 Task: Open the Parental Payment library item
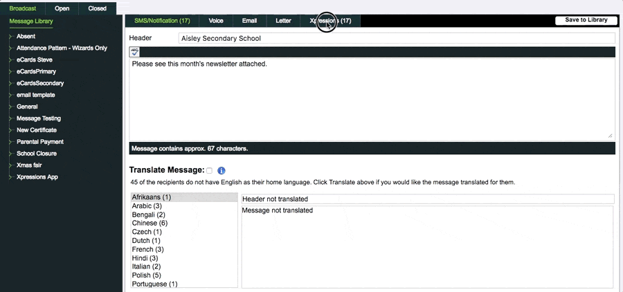[40, 142]
